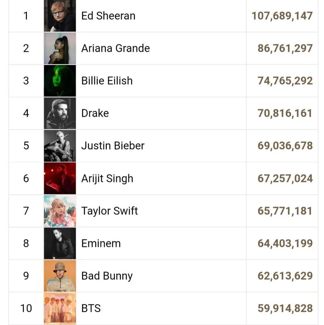
Task: Open the Drake artist name
Action: 95,113
